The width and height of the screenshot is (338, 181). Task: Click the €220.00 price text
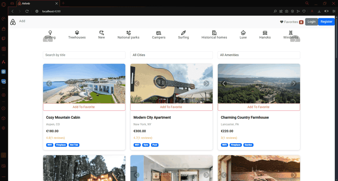(x=227, y=131)
